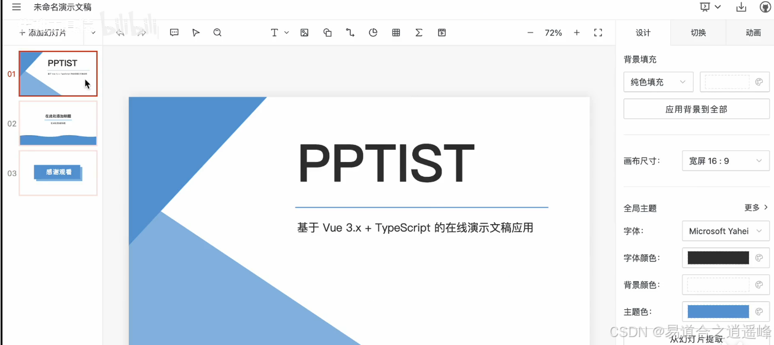Click 从幻灯片提取 extract from slide button
The width and height of the screenshot is (774, 345).
tap(697, 338)
